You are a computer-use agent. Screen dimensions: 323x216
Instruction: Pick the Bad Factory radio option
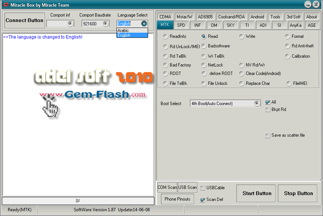165,65
